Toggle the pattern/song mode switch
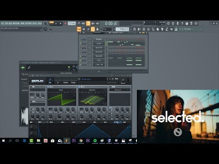 [52, 23]
